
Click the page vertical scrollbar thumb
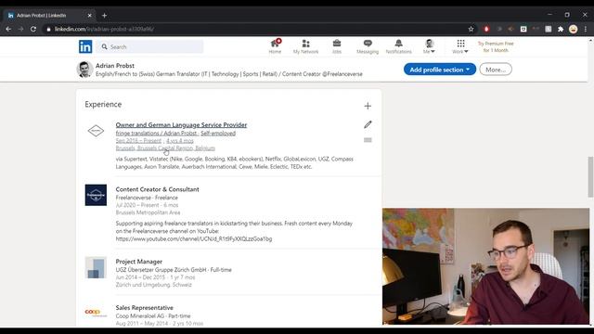[x=590, y=176]
